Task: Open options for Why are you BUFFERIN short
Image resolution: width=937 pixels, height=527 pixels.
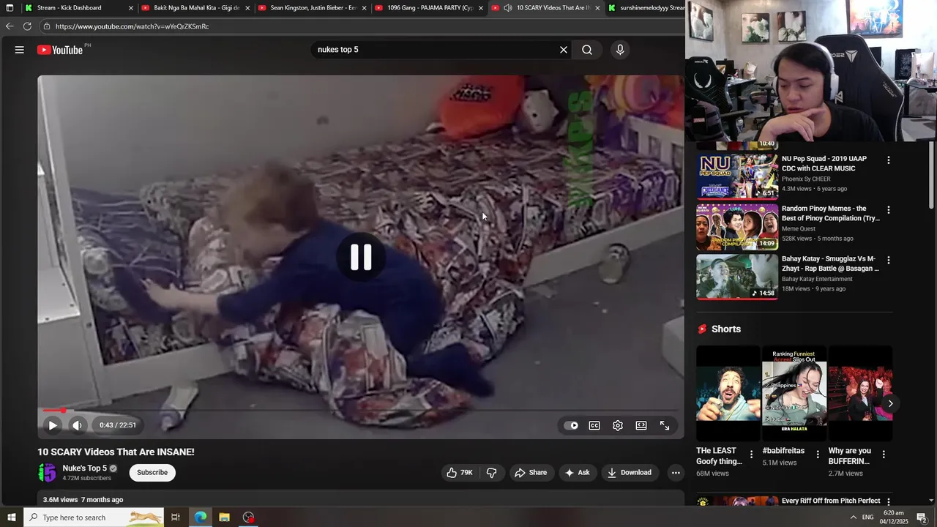Action: [x=884, y=455]
